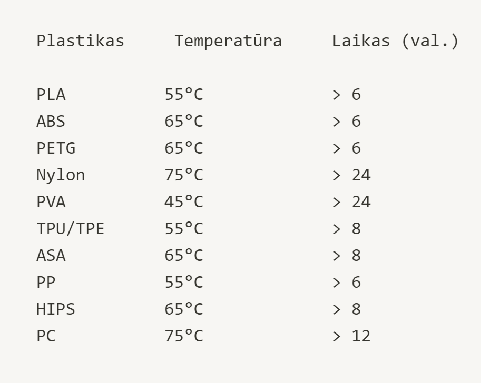
Task: Select the PC row label
Action: point(46,336)
